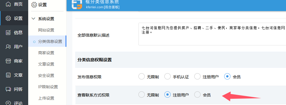This screenshot has width=286, height=105.
Task: Click the 框分类信息系统 logo icon
Action: 77,4
